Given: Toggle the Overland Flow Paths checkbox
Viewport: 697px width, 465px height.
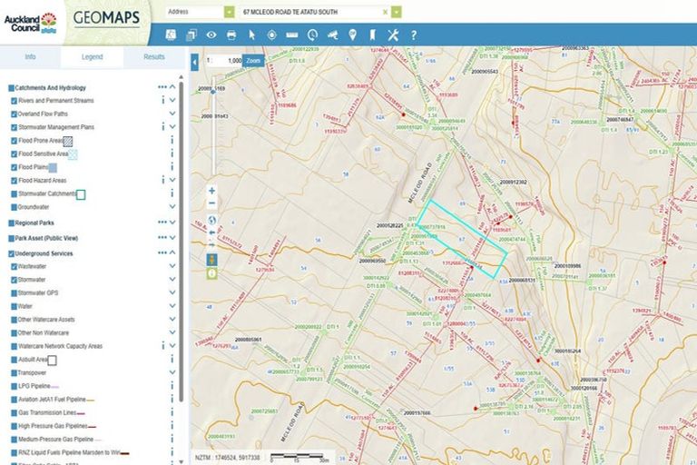Looking at the screenshot, I should (15, 114).
